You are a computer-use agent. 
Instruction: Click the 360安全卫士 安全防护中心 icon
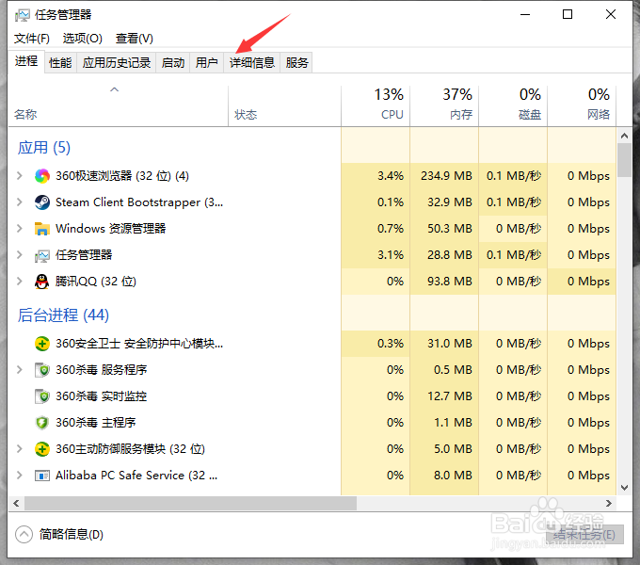42,344
